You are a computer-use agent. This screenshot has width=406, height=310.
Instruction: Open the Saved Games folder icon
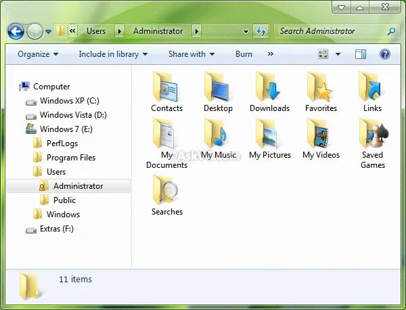click(374, 133)
